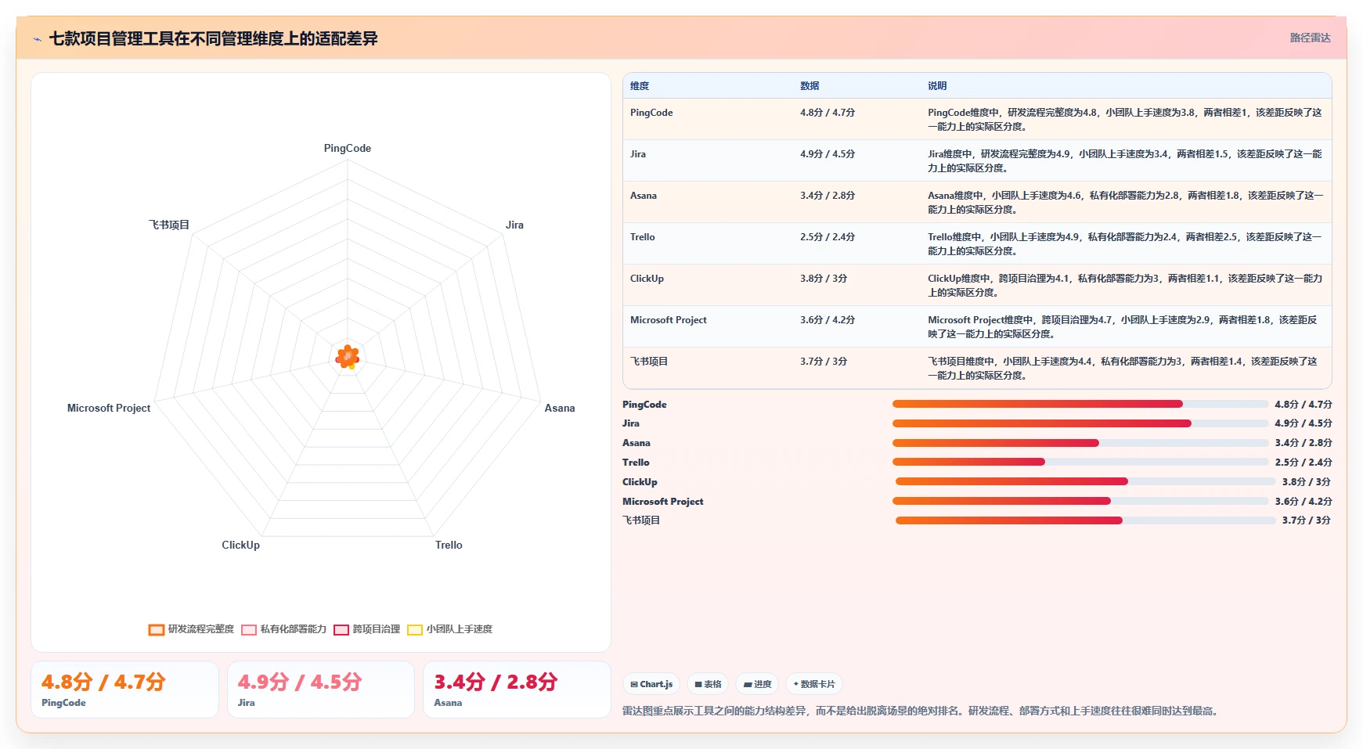Click the ClickUp radar axis label
1363x749 pixels.
pyautogui.click(x=240, y=546)
